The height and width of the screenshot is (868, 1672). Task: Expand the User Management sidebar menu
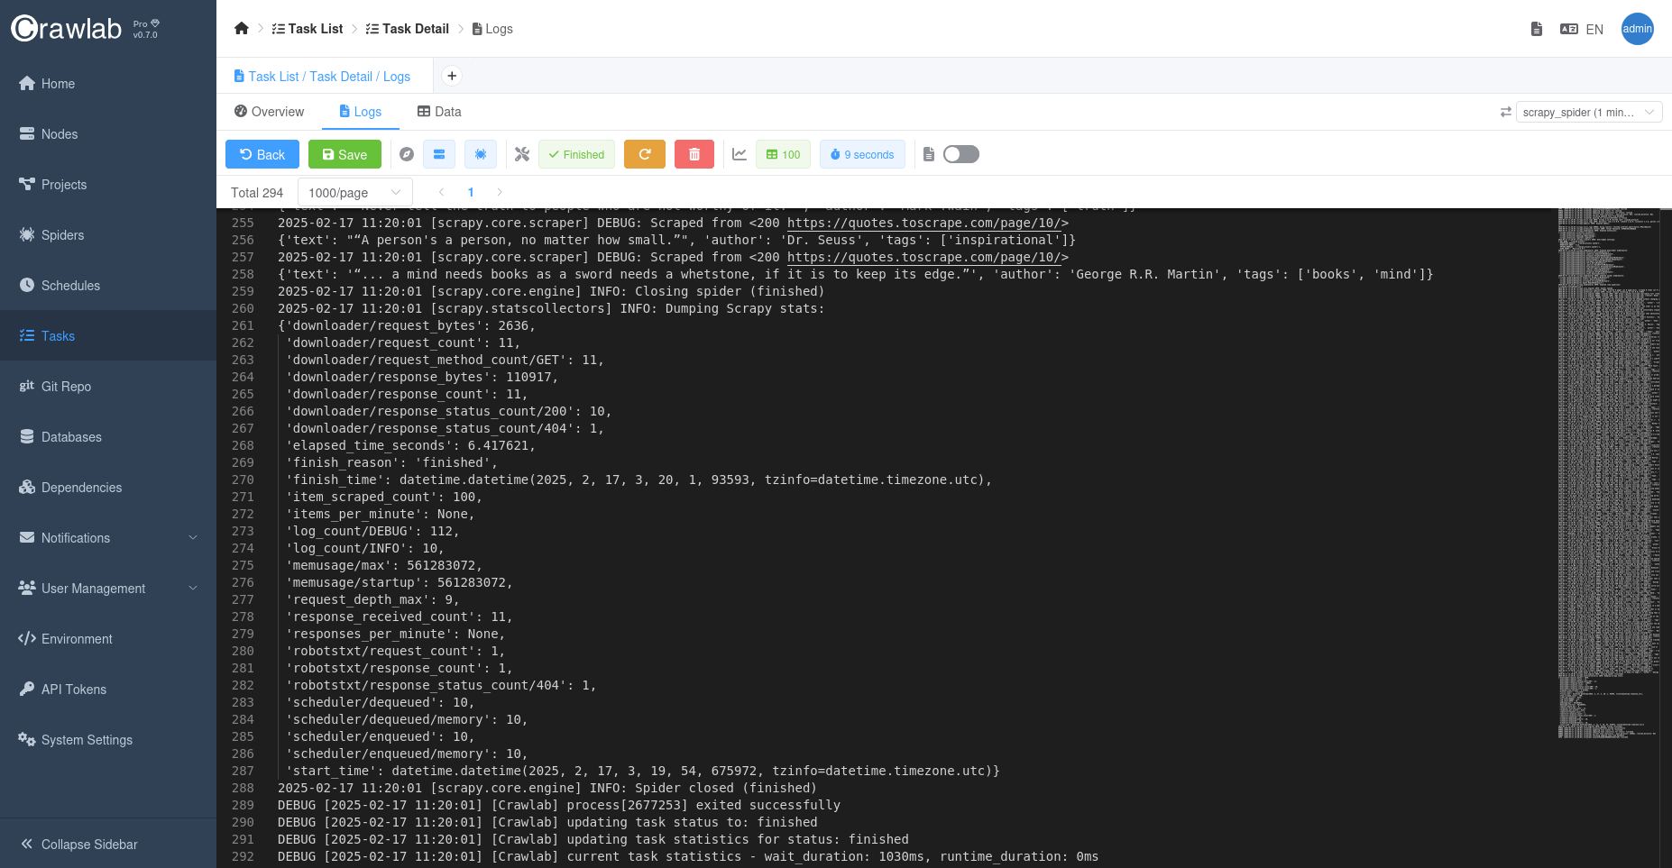tap(108, 589)
